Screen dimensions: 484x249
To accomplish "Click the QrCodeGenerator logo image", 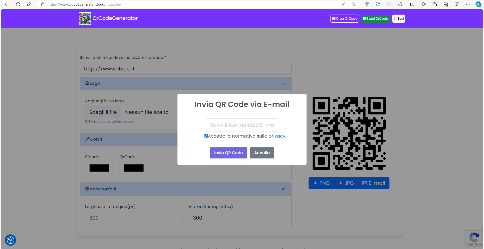I will pyautogui.click(x=85, y=19).
